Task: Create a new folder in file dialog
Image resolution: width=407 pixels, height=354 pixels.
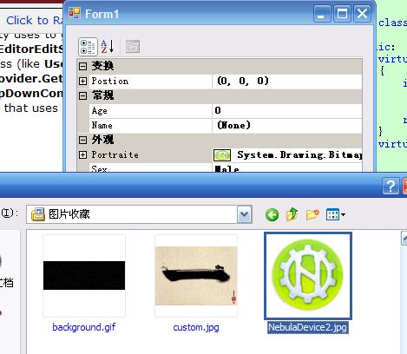Action: pyautogui.click(x=312, y=214)
